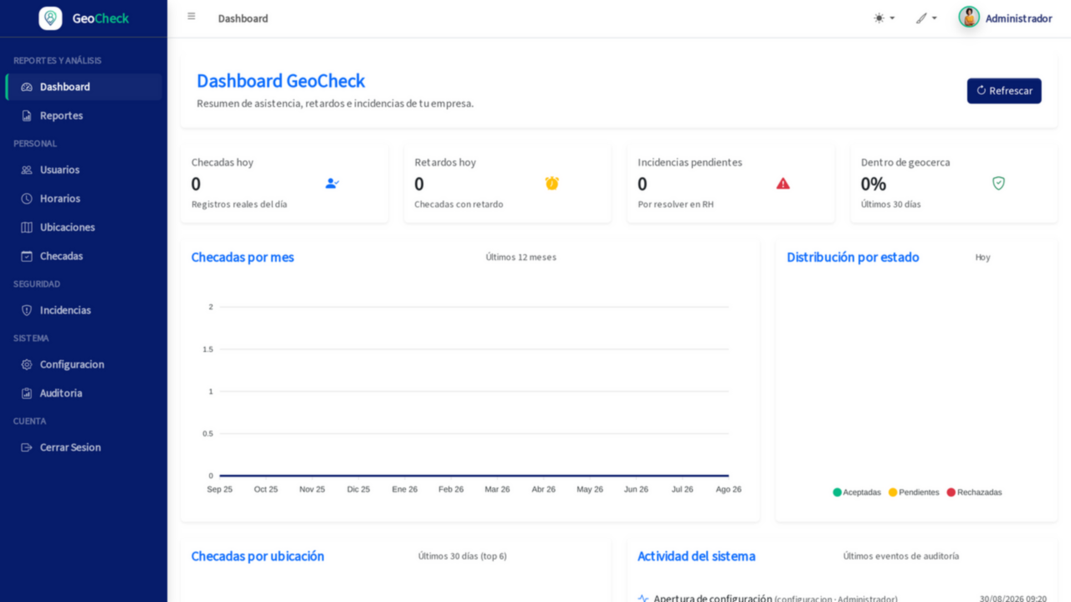Click Últimos eventos de auditoría label
Viewport: 1071px width, 602px height.
click(901, 556)
